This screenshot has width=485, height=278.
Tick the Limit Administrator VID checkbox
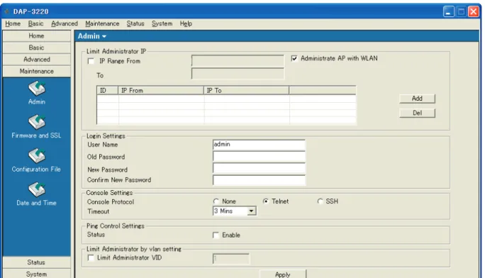tap(91, 258)
